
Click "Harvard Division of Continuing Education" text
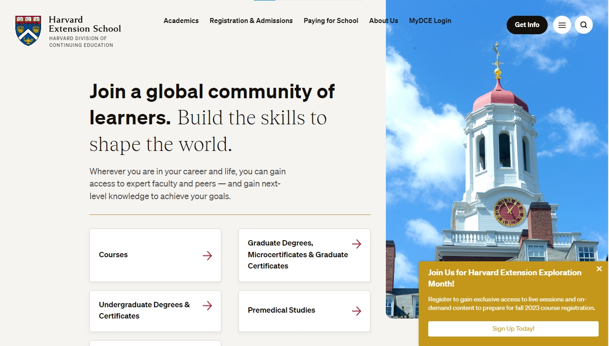[x=81, y=42]
